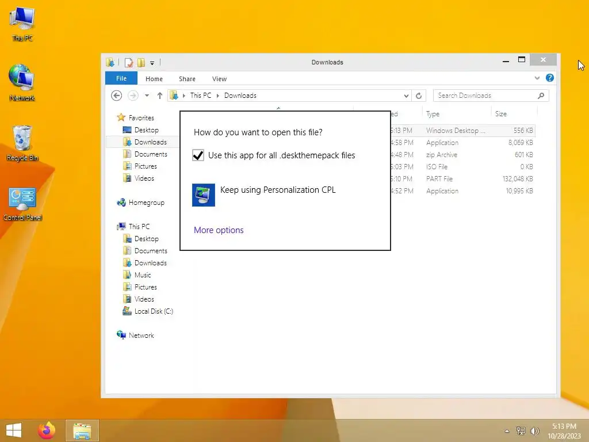Click File Explorer on the taskbar

(82, 430)
